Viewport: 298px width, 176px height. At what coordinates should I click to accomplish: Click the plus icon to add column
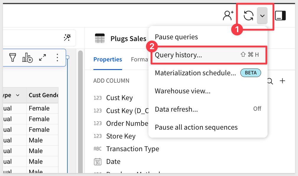pyautogui.click(x=283, y=81)
